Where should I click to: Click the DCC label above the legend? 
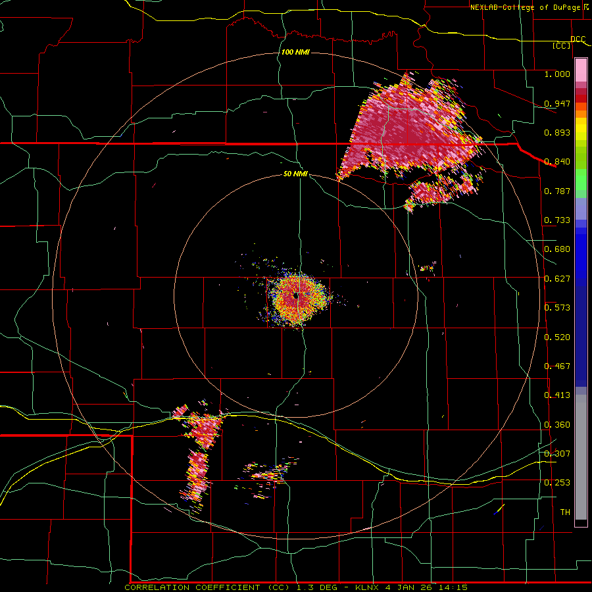[578, 39]
